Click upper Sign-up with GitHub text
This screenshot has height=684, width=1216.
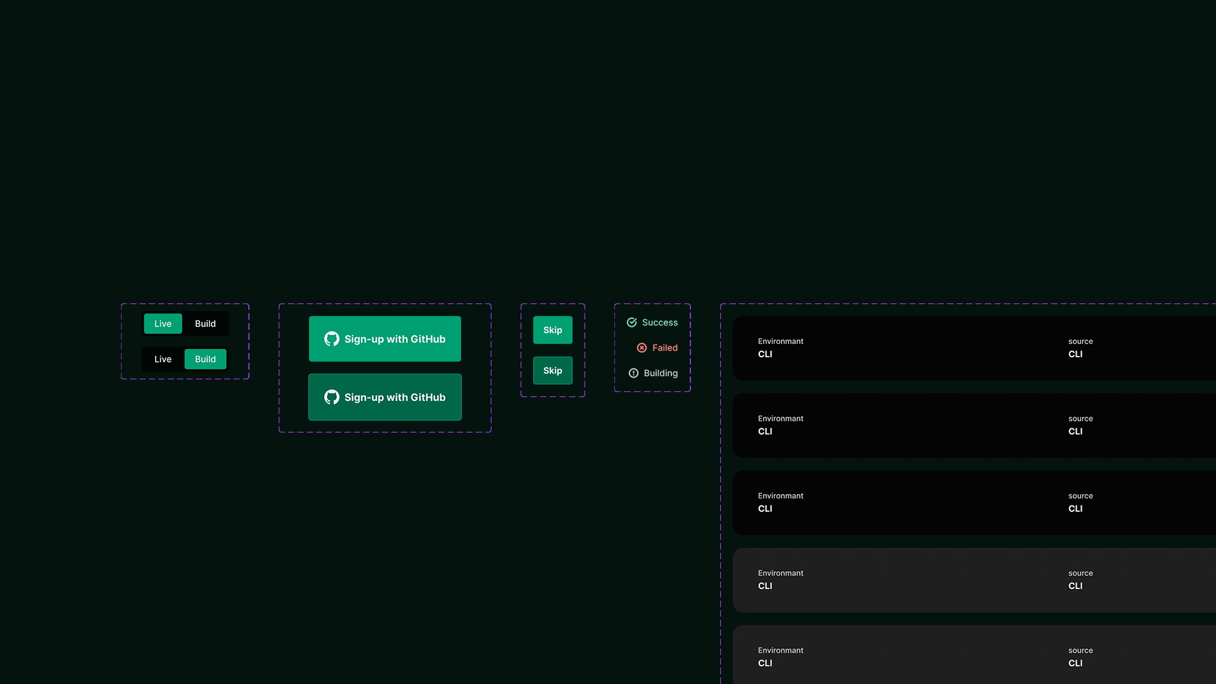point(395,339)
